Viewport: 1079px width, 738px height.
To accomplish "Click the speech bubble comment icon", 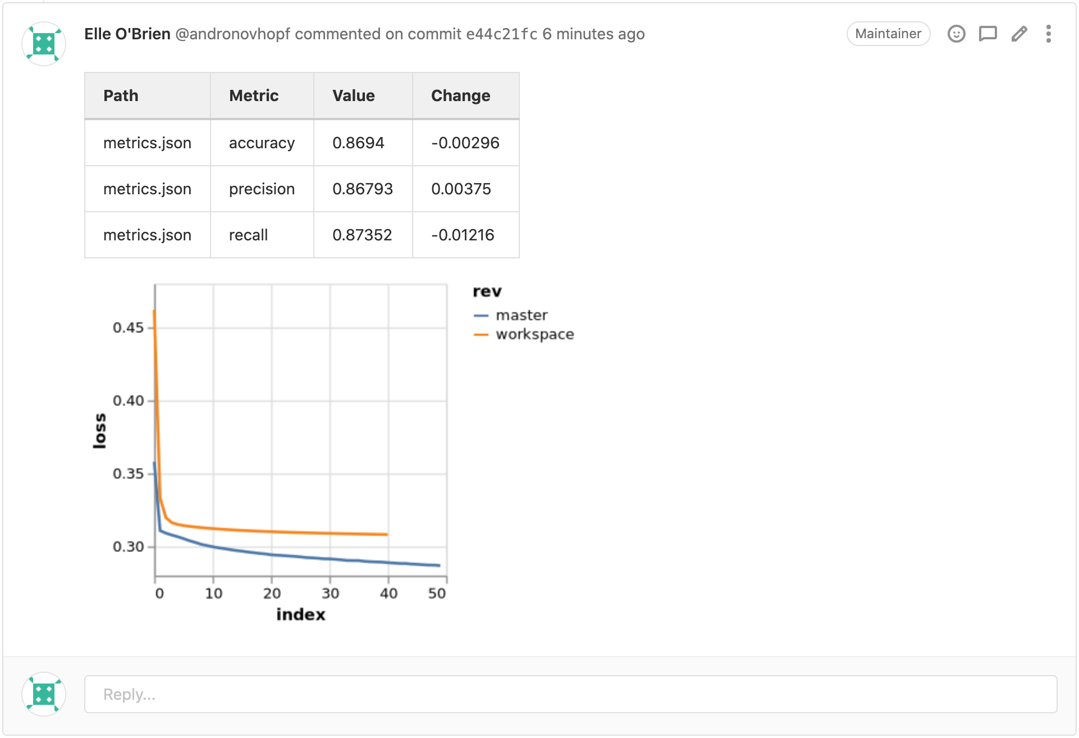I will 987,34.
